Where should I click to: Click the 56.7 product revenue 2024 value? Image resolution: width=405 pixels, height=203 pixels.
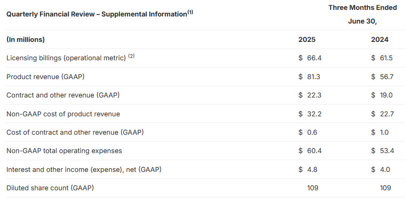point(387,77)
